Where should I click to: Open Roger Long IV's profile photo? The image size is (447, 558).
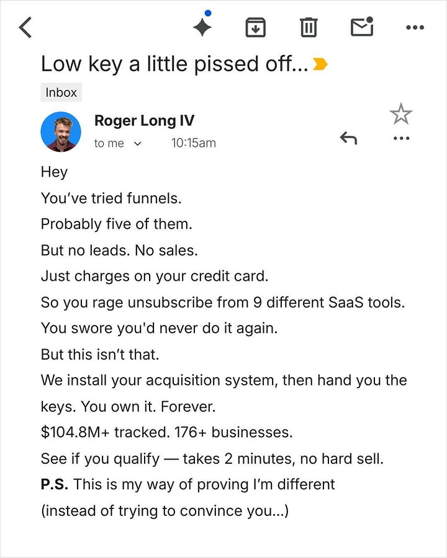(x=61, y=131)
